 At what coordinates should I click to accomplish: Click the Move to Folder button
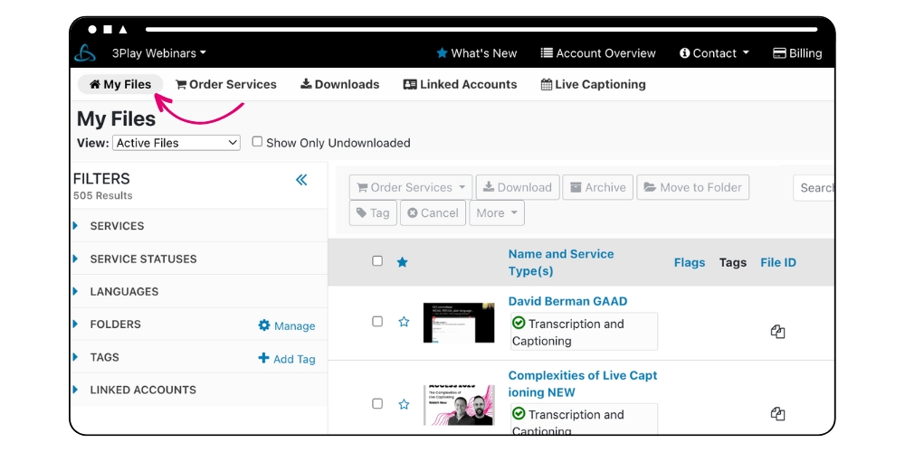[692, 187]
